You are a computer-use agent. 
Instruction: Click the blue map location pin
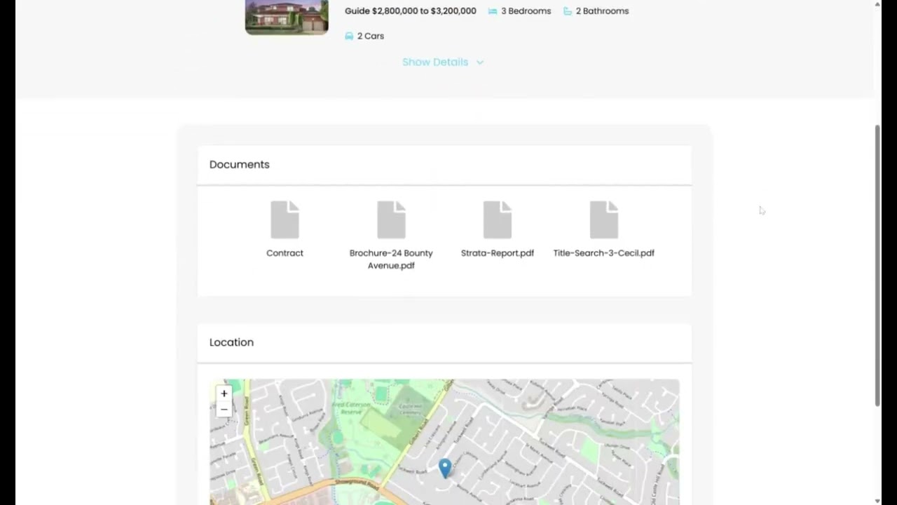click(445, 469)
